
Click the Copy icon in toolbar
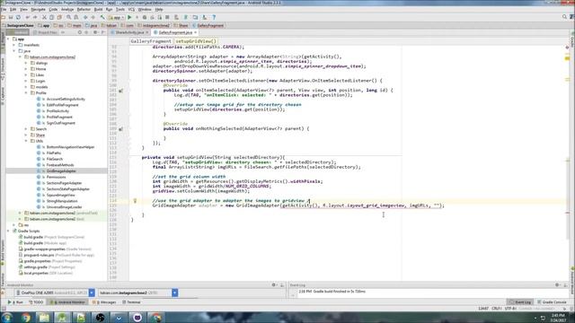tap(52, 17)
